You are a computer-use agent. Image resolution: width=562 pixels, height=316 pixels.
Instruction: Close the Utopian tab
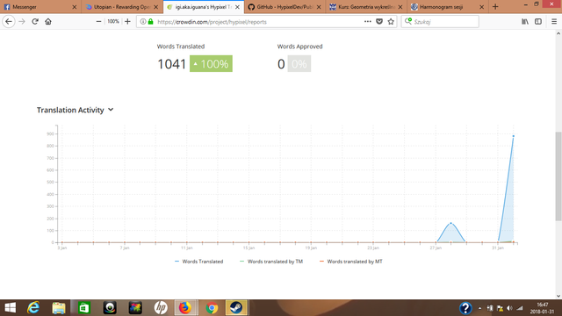click(156, 7)
